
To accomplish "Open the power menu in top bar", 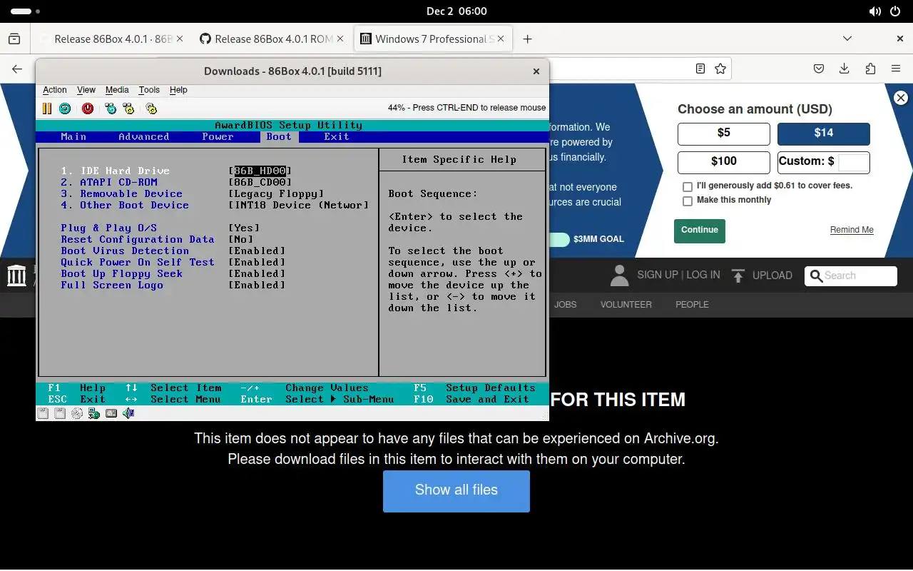I will point(896,11).
